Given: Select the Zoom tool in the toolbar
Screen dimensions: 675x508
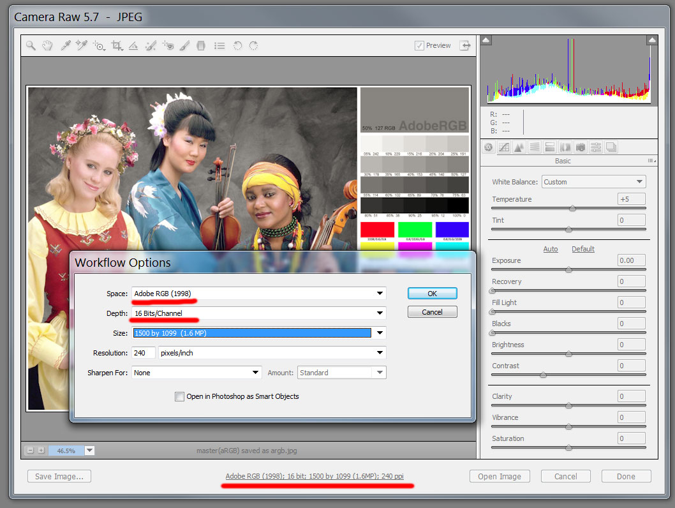Looking at the screenshot, I should click(31, 46).
